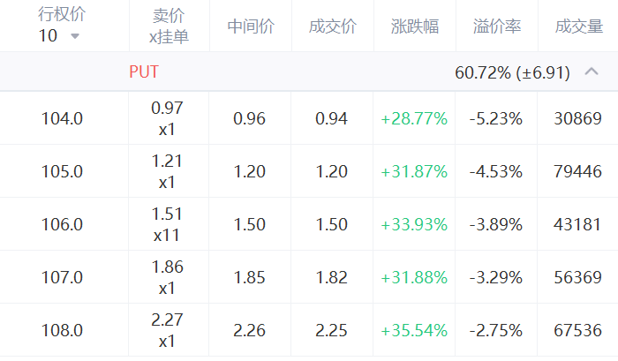Click the 成交量 column header
This screenshot has width=618, height=361.
point(578,26)
